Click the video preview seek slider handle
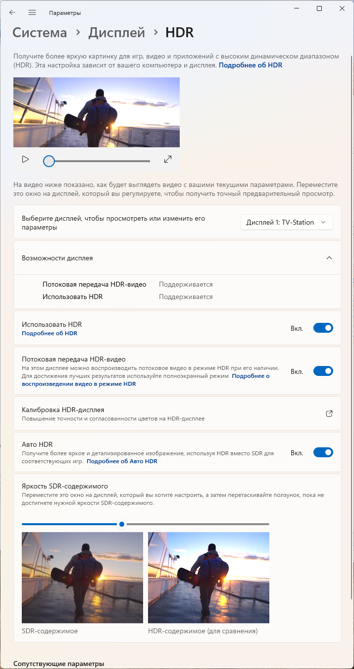The image size is (354, 669). coord(49,161)
